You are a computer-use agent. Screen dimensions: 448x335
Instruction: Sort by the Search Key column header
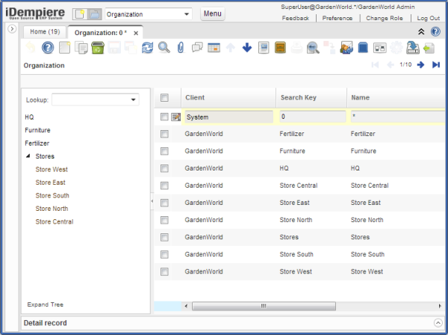click(x=311, y=97)
